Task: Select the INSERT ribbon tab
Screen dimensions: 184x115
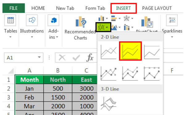Action: coord(123,8)
